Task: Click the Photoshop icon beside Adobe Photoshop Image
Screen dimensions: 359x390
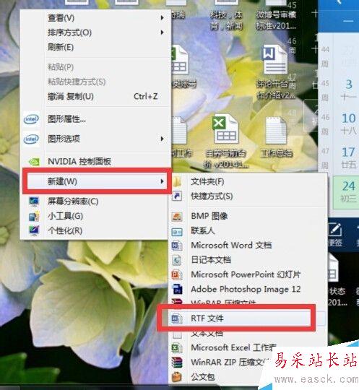Action: (178, 290)
